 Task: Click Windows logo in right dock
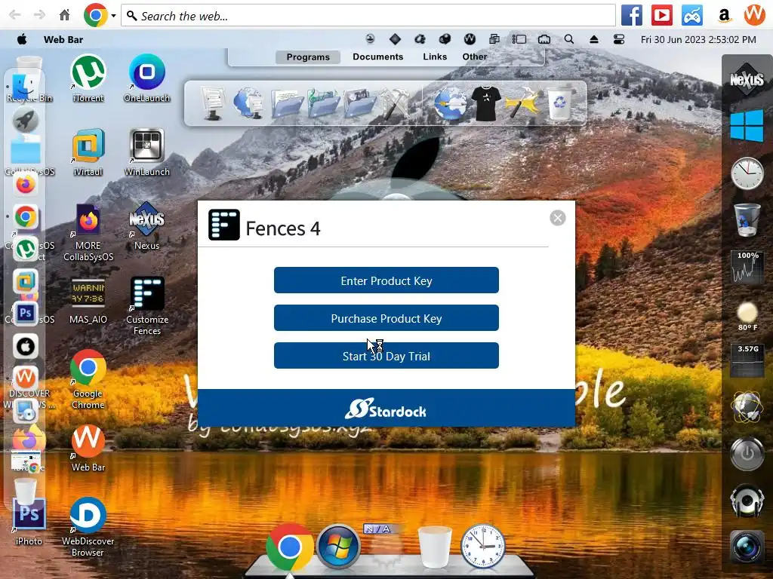click(747, 126)
